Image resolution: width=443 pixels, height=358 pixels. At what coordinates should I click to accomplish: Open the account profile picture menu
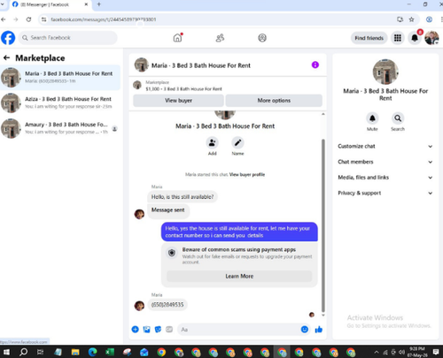click(431, 38)
